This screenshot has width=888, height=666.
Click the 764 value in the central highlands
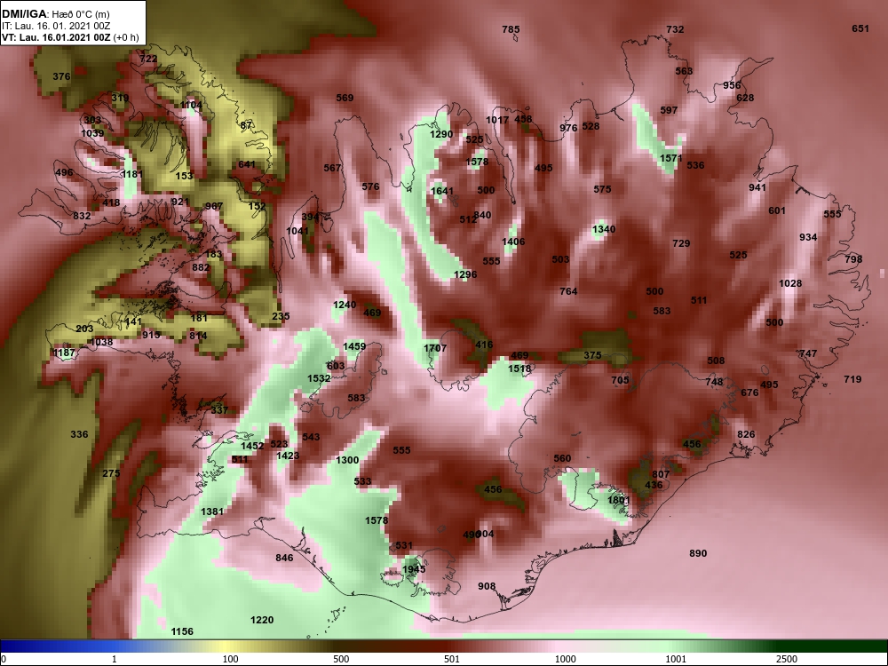568,291
